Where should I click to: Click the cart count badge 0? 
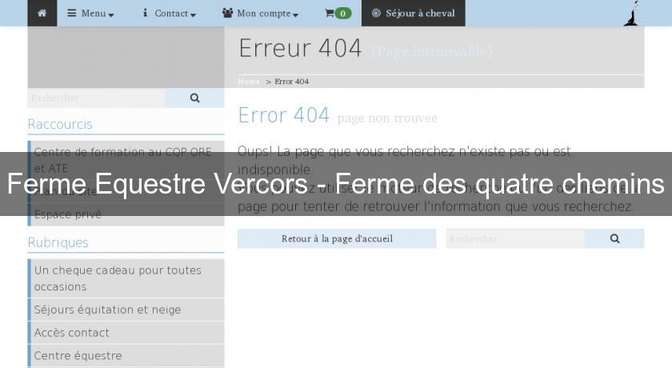pyautogui.click(x=343, y=14)
